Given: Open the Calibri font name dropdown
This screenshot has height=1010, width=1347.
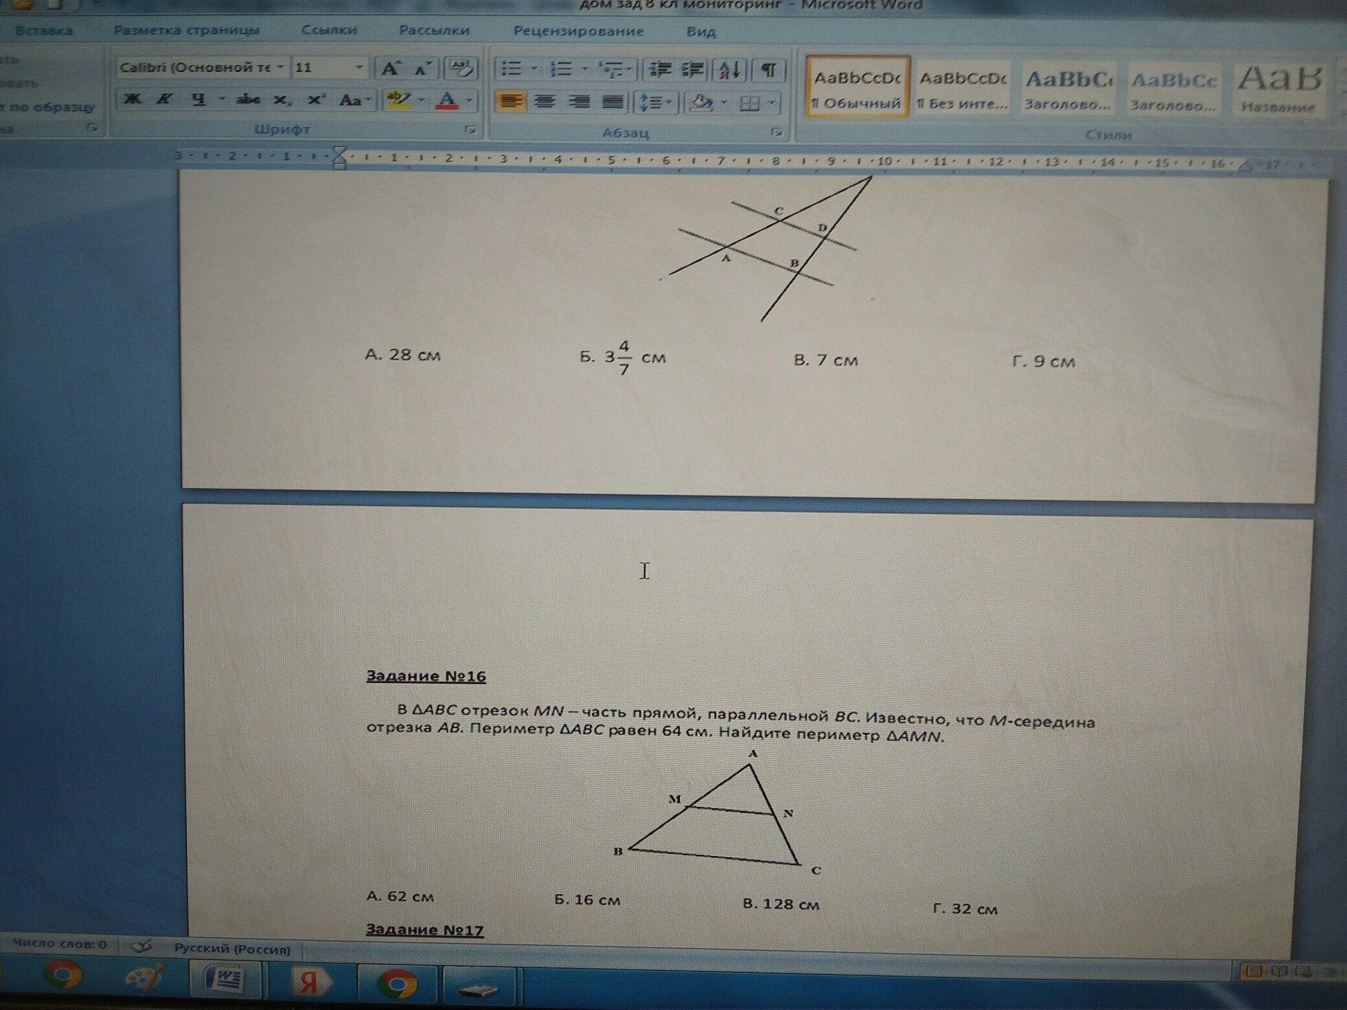Looking at the screenshot, I should click(x=280, y=67).
